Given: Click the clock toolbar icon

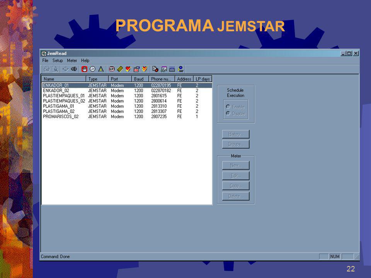Looking at the screenshot, I should coord(92,69).
